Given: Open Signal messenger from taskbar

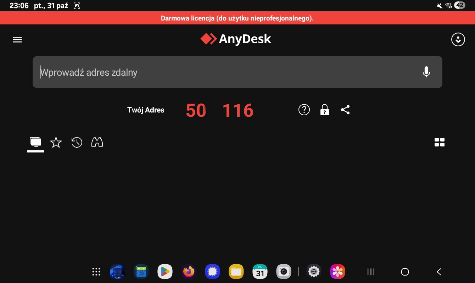Looking at the screenshot, I should coord(213,272).
